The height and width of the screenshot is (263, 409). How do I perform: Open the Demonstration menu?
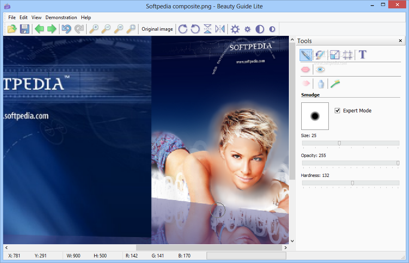(x=61, y=18)
